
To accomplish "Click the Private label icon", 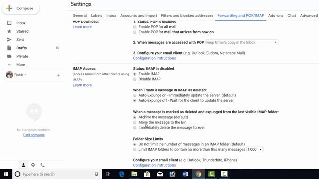I will (x=9, y=56).
